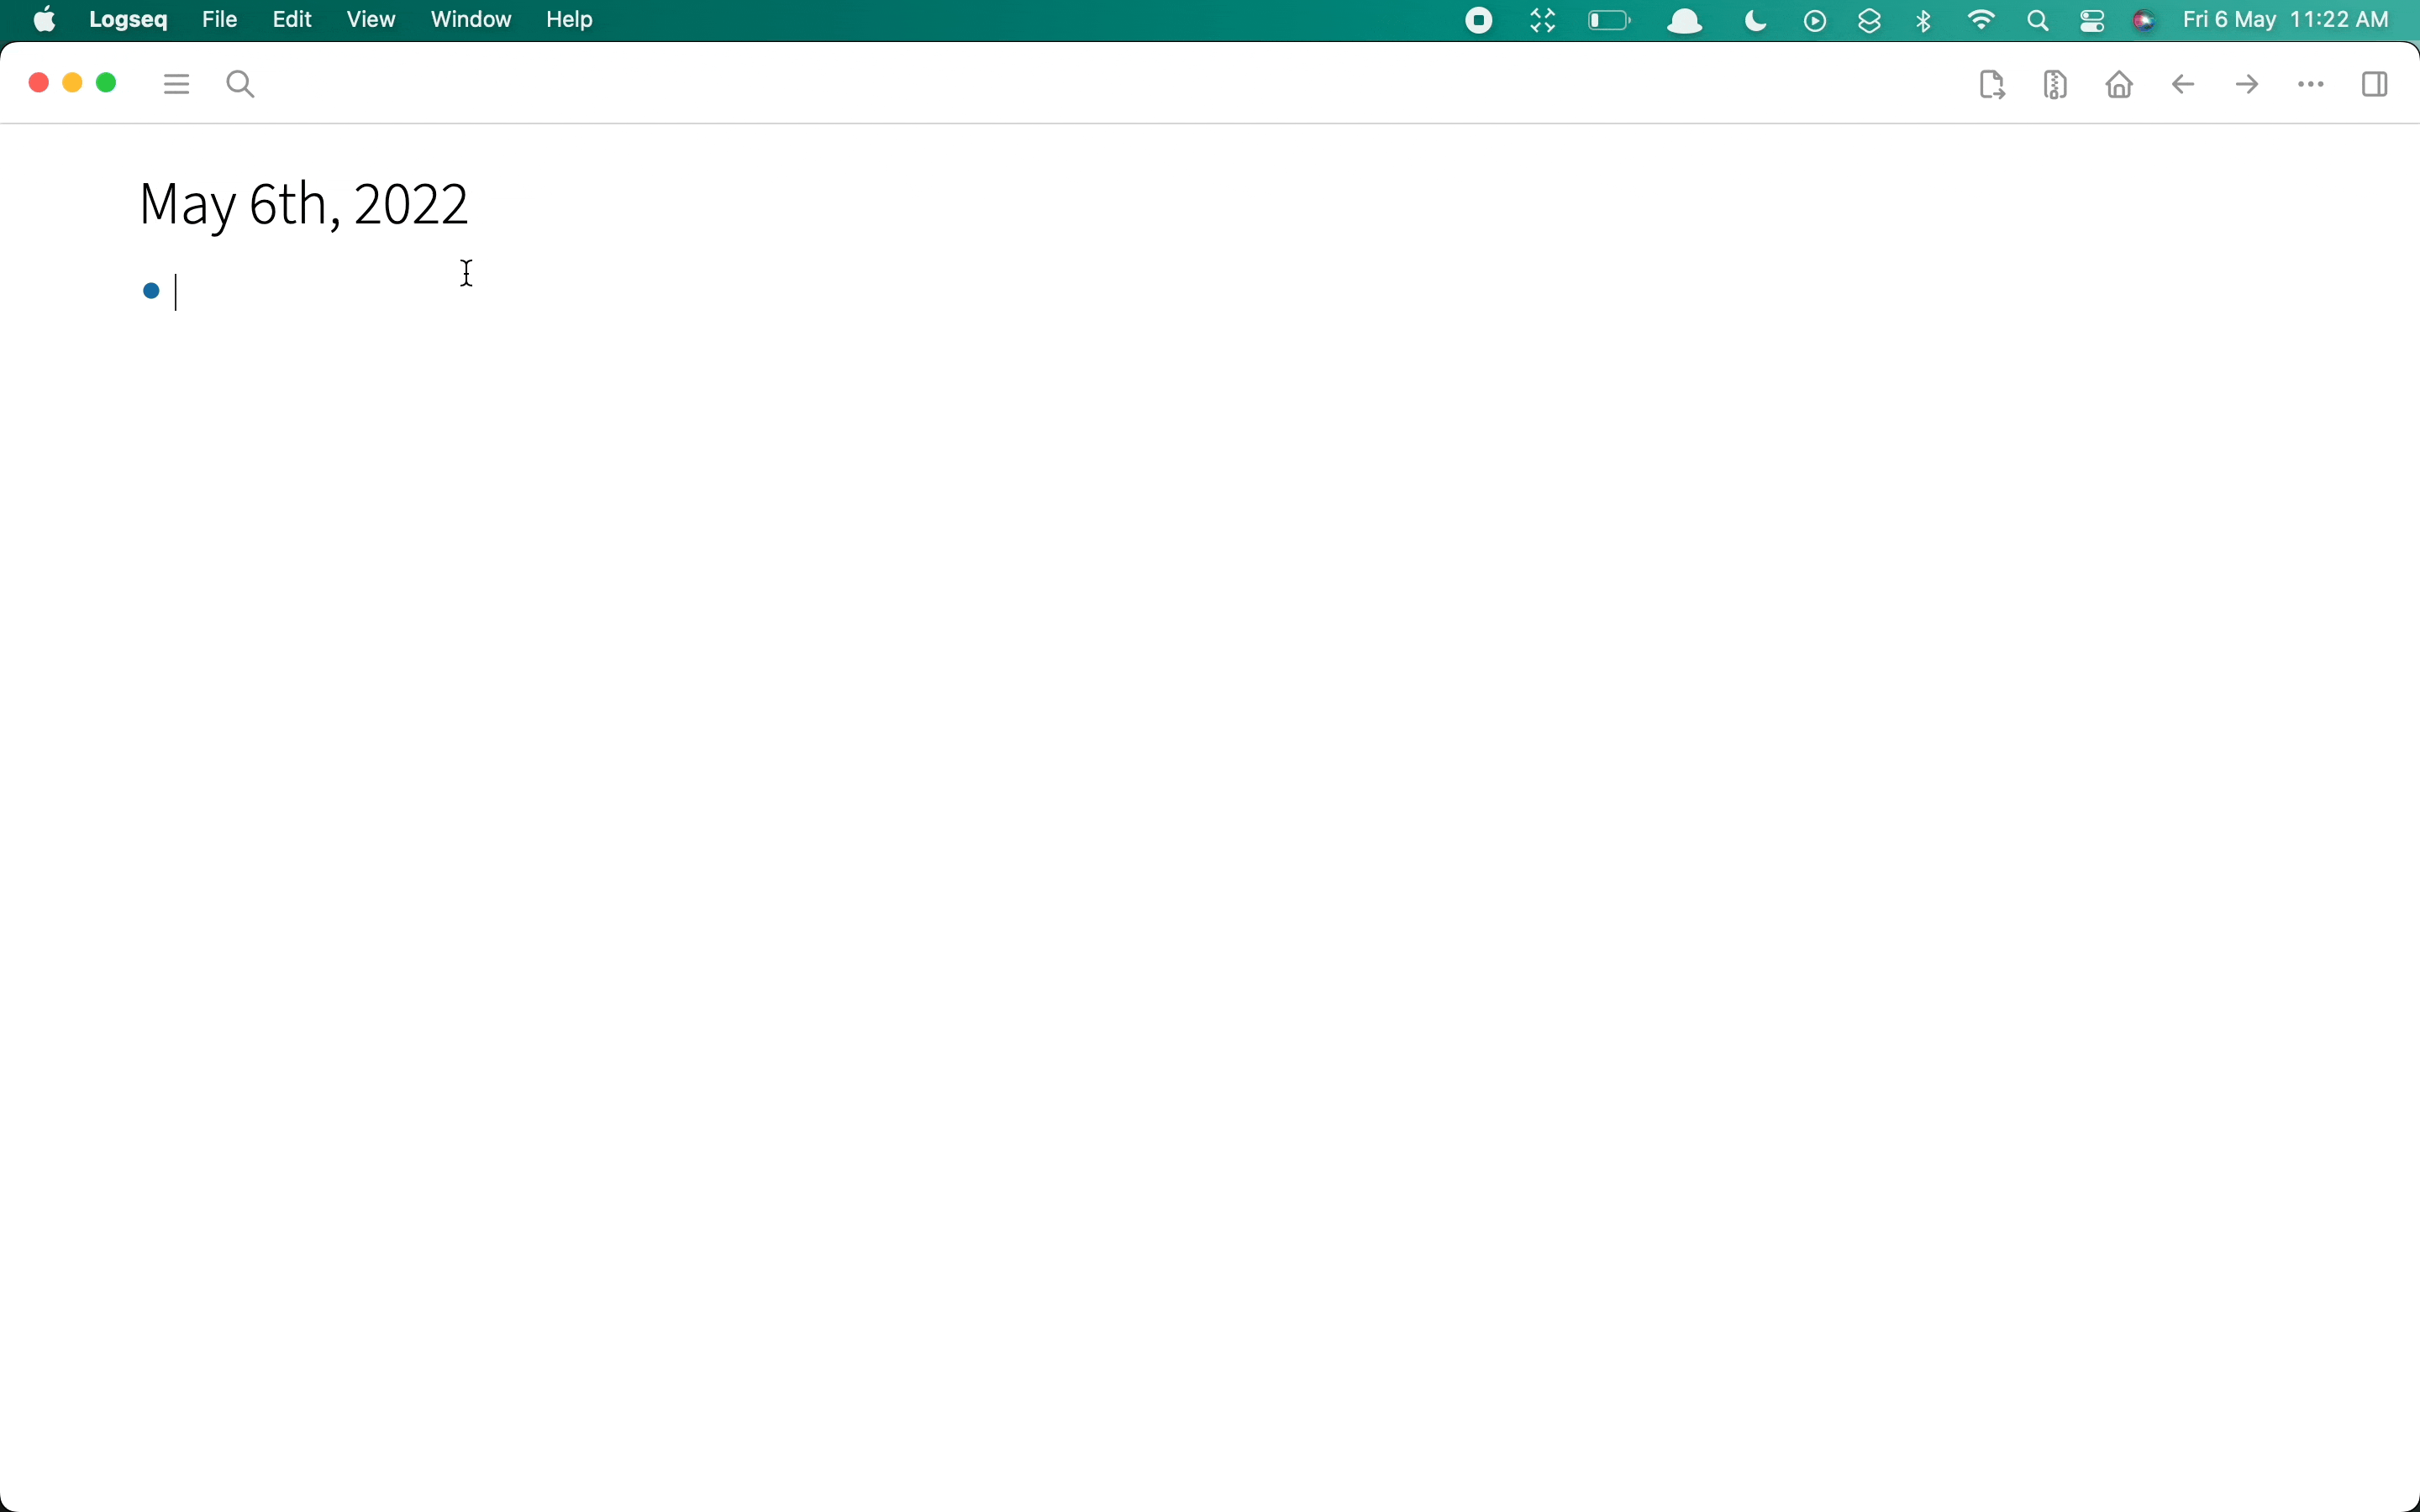The width and height of the screenshot is (2420, 1512).
Task: Open the May 6th, 2022 journal title
Action: pyautogui.click(x=304, y=205)
